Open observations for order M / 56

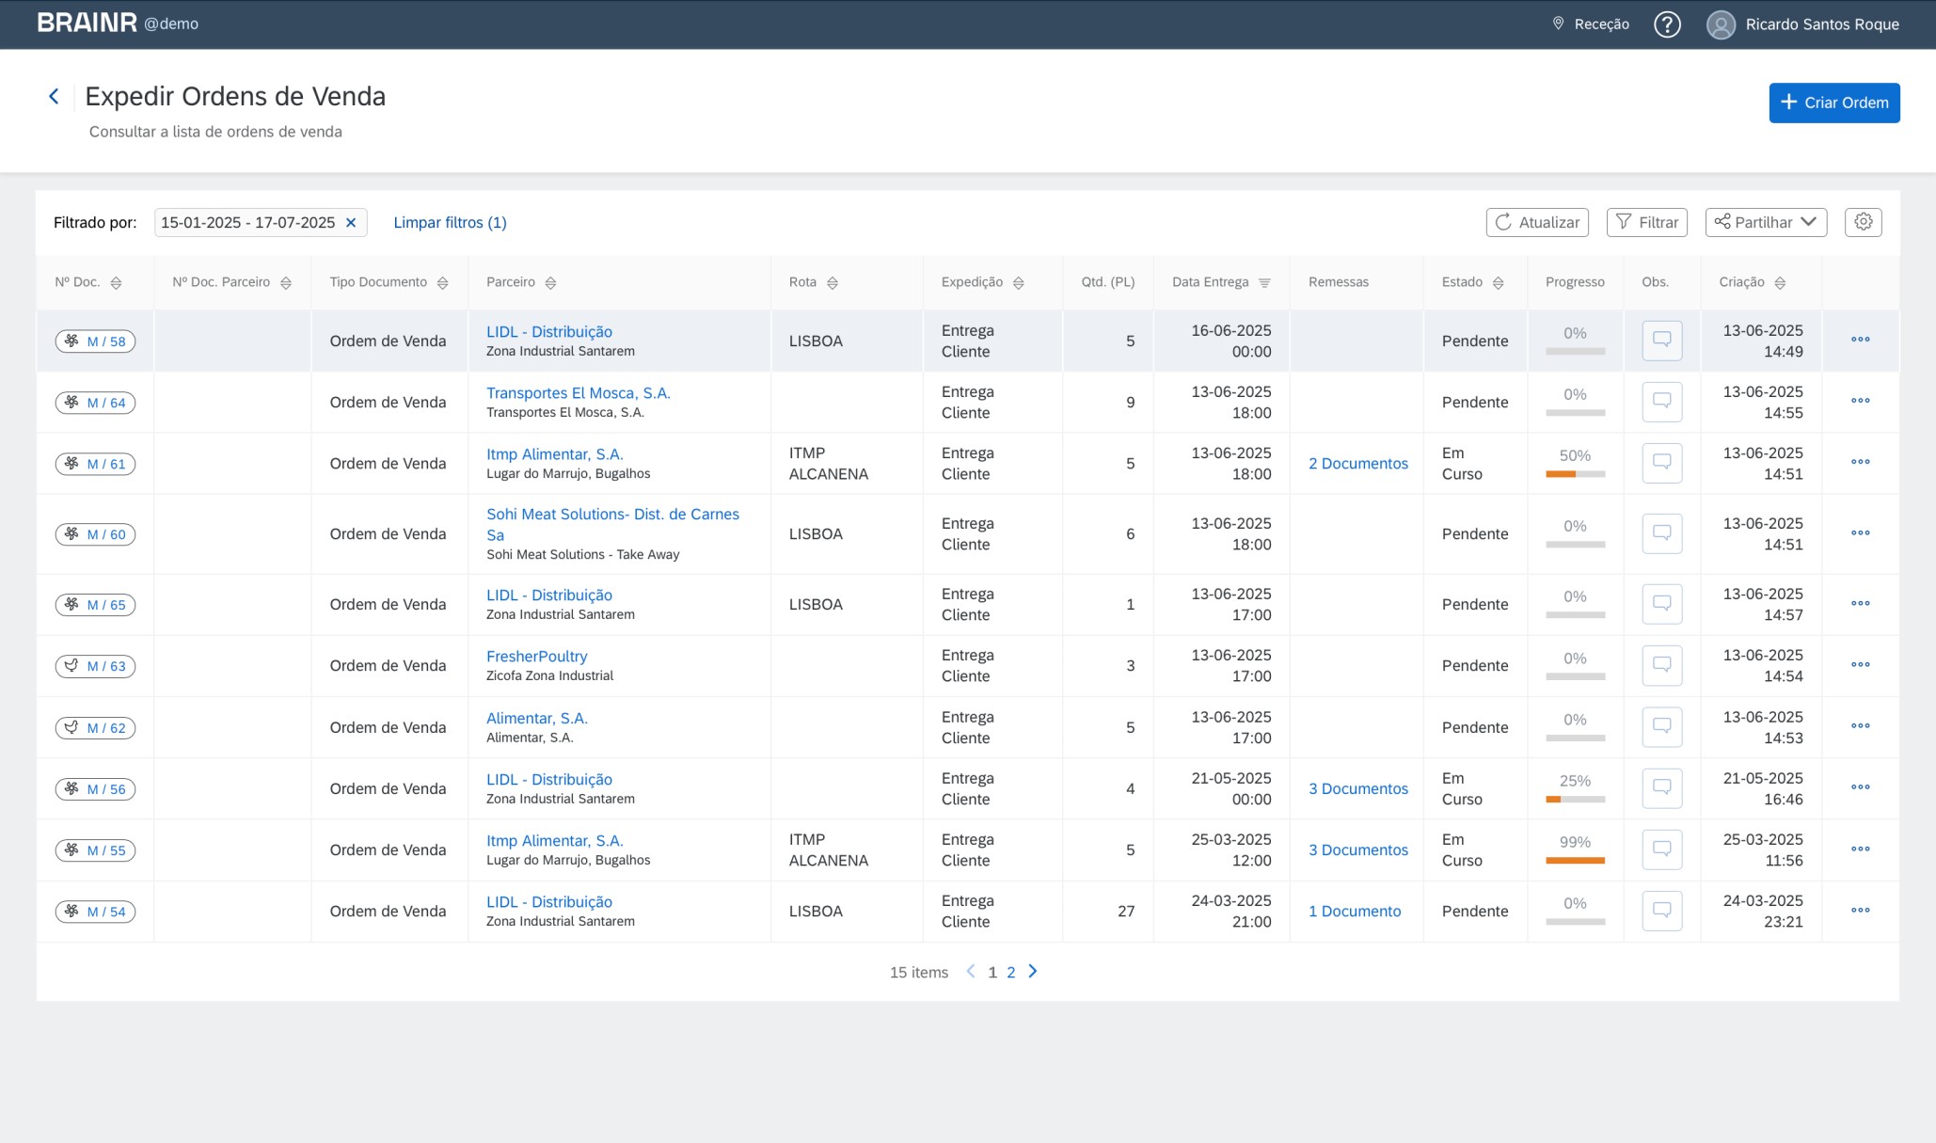pos(1661,788)
